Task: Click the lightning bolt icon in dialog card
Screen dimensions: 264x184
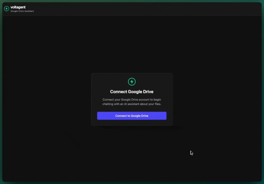Action: pos(132,82)
